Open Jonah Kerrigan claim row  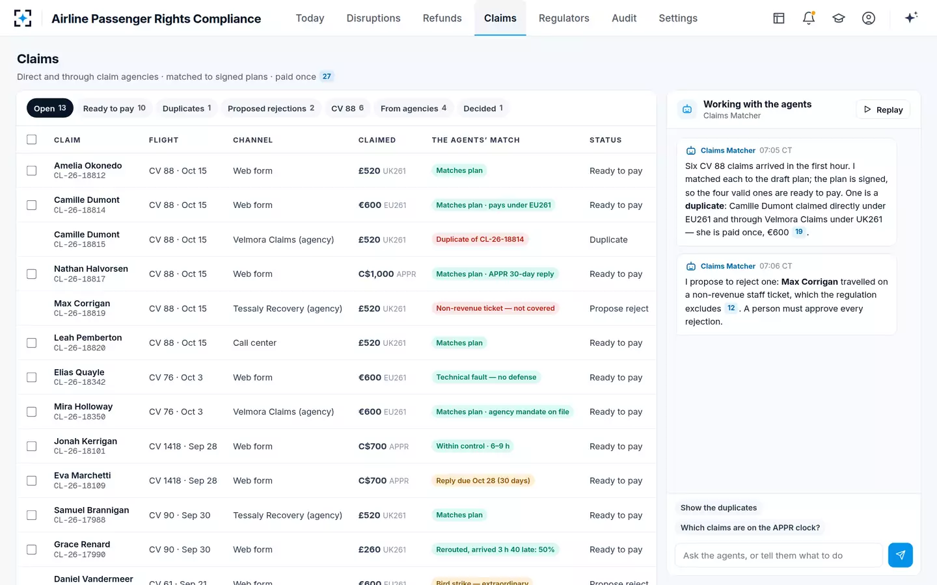336,446
